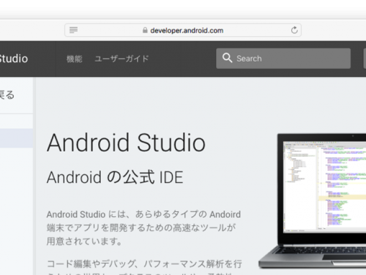
Task: Open the 機能 navigation tab
Action: [74, 59]
